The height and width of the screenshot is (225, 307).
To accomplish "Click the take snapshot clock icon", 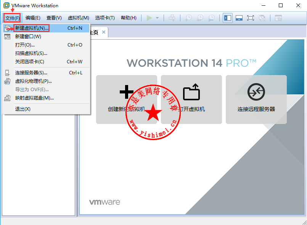I will 188,18.
